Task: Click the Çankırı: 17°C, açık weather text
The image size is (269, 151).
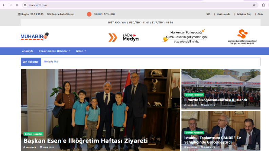Action: [105, 14]
